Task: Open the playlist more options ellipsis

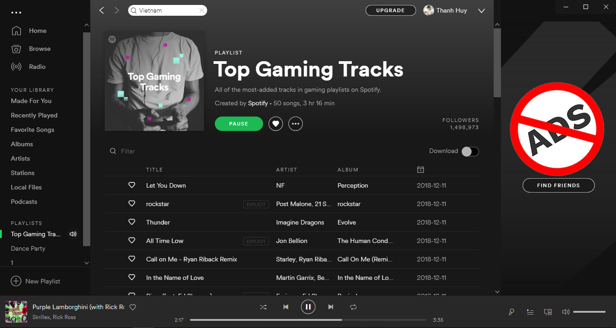Action: coord(296,124)
